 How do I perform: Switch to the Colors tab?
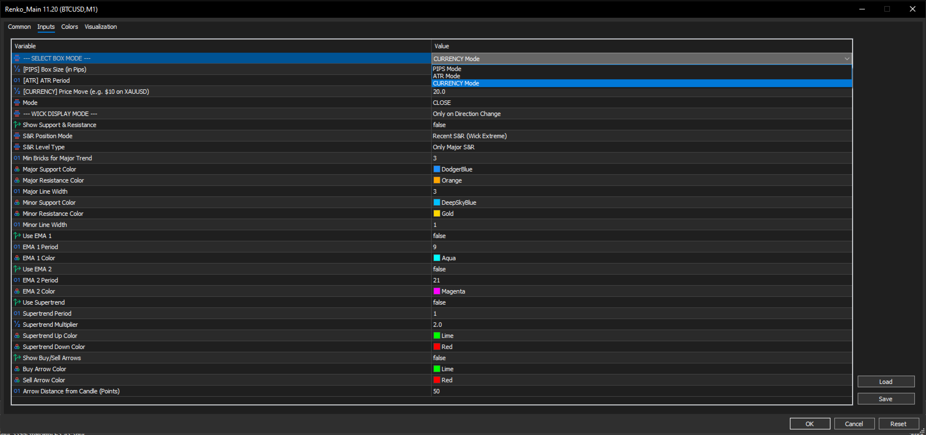click(69, 27)
